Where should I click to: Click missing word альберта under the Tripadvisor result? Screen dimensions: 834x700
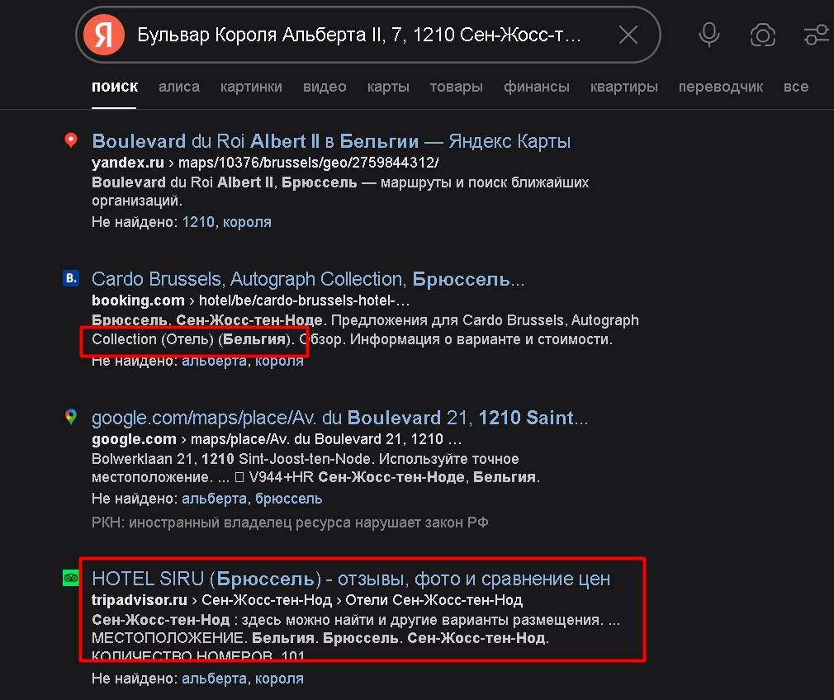tap(214, 679)
